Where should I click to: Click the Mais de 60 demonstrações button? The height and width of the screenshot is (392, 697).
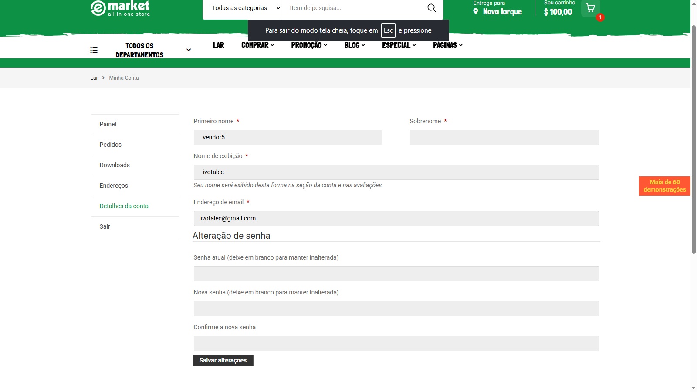point(664,186)
